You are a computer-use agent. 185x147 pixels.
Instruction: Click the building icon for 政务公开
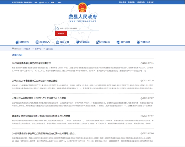pos(57,42)
